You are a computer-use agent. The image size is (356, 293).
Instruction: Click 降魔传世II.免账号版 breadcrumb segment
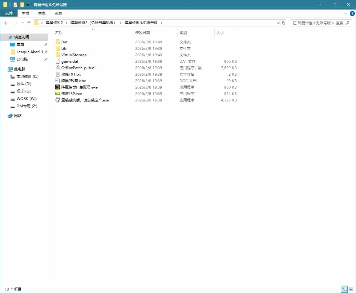click(141, 23)
